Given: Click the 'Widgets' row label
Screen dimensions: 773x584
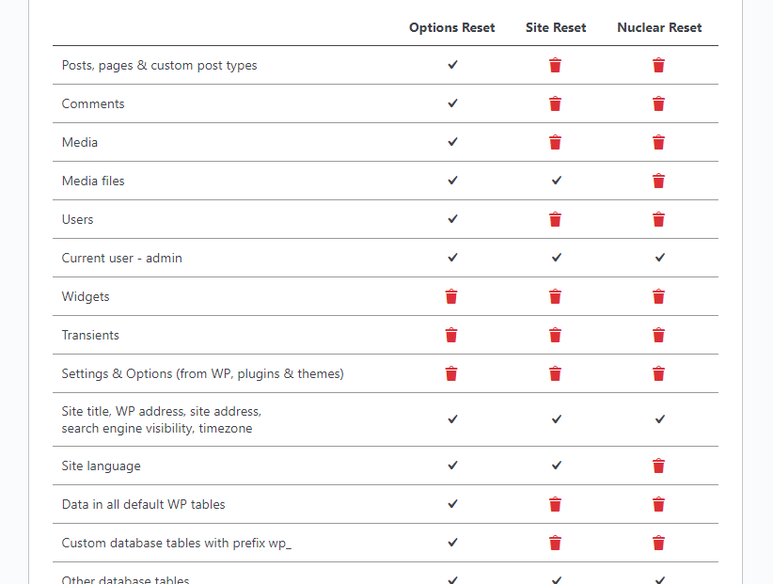Looking at the screenshot, I should coord(86,296).
